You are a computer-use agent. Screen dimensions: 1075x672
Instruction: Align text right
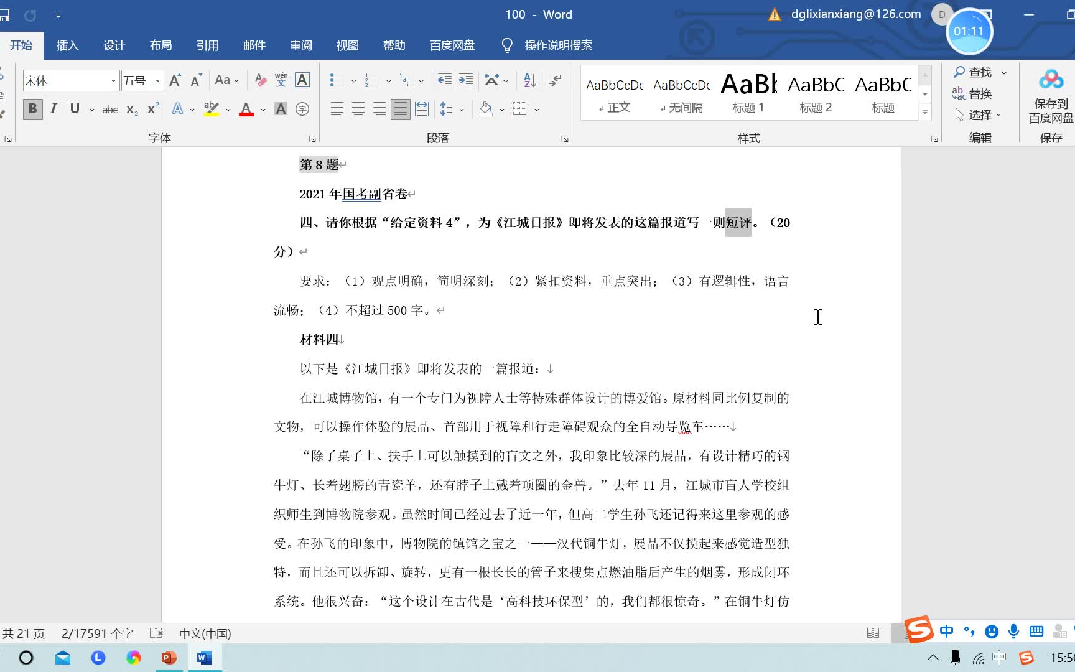click(x=379, y=110)
